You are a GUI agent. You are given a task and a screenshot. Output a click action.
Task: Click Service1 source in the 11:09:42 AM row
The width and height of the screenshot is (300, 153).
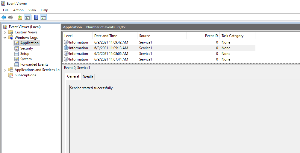146,42
